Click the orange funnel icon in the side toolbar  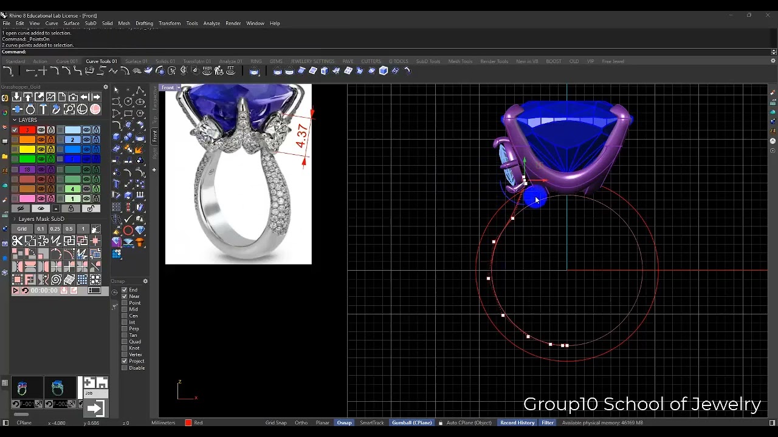coord(140,242)
